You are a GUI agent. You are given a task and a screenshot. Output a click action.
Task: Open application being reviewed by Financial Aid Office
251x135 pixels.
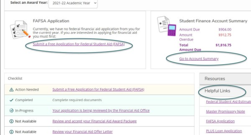[101, 111]
